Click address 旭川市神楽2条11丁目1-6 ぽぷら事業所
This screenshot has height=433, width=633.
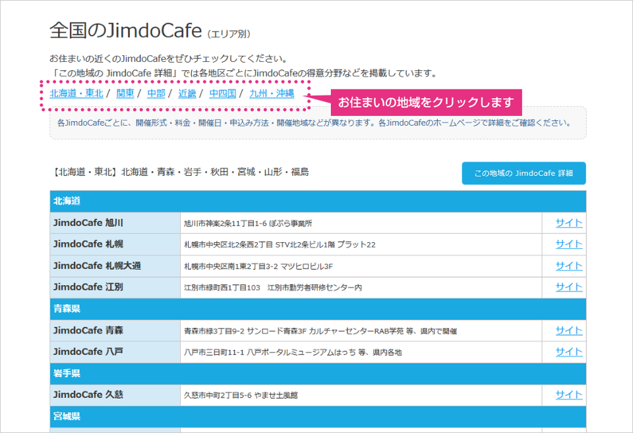pyautogui.click(x=248, y=223)
